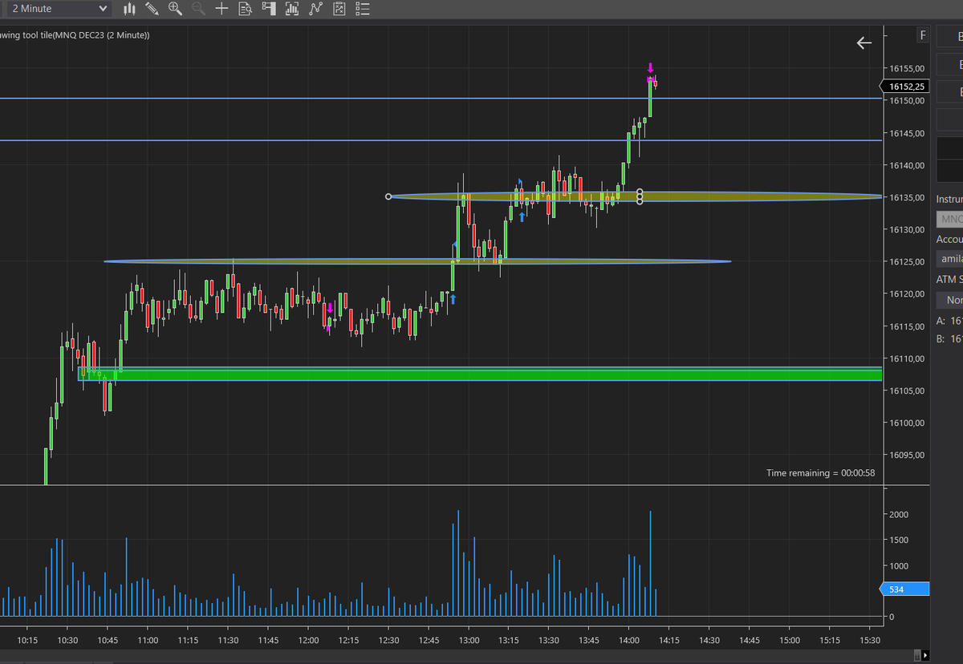Toggle the Chart Trader panel icon
963x664 pixels.
click(x=269, y=9)
